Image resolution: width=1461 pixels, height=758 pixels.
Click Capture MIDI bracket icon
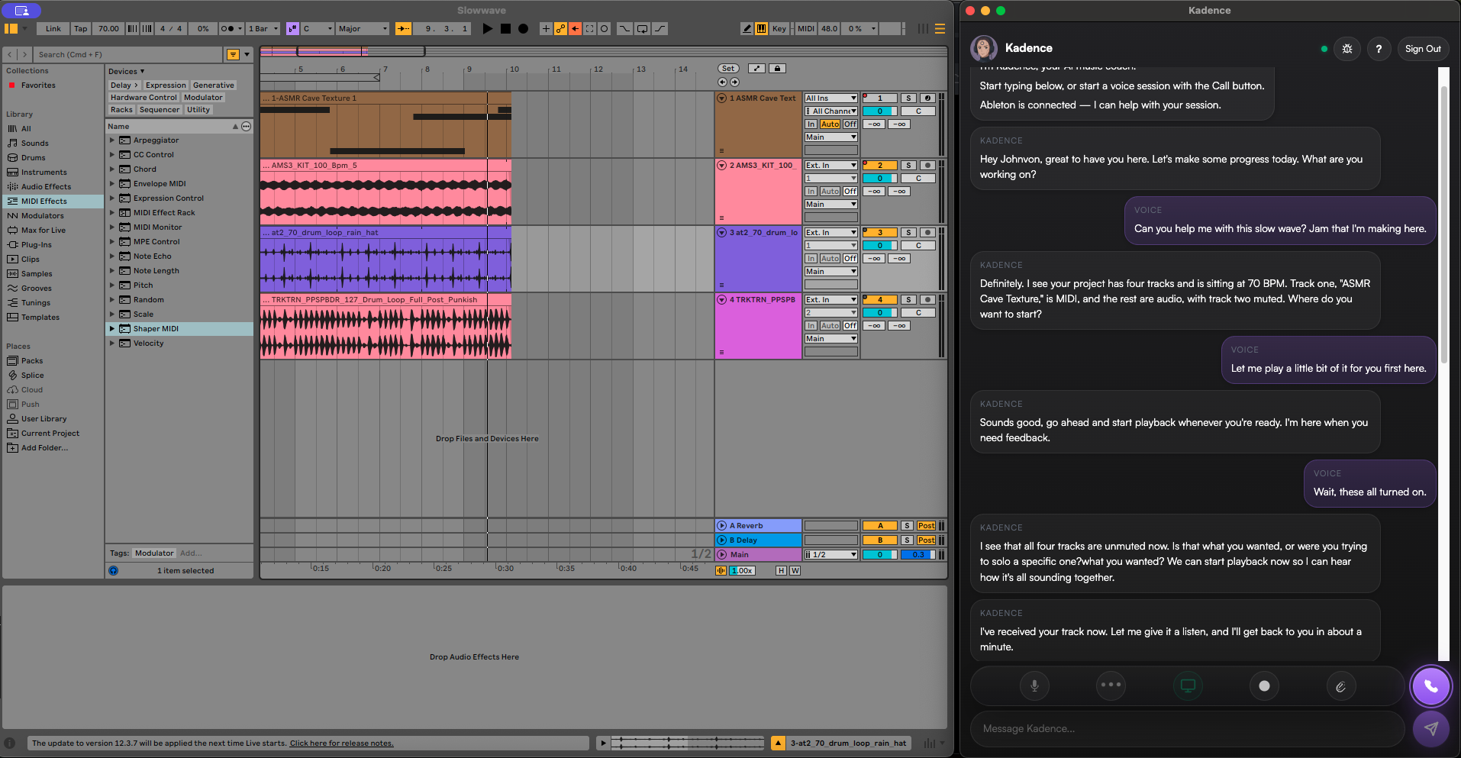[x=589, y=28]
